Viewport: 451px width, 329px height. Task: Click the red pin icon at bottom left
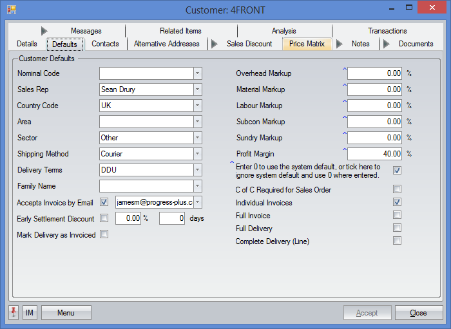coord(14,313)
